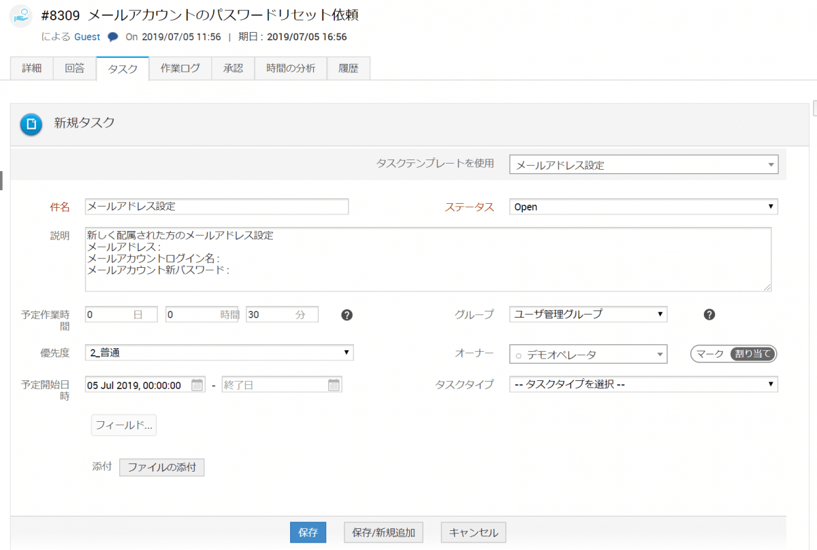This screenshot has height=550, width=817.
Task: Click the blue 新規タスク document icon
Action: click(x=31, y=124)
